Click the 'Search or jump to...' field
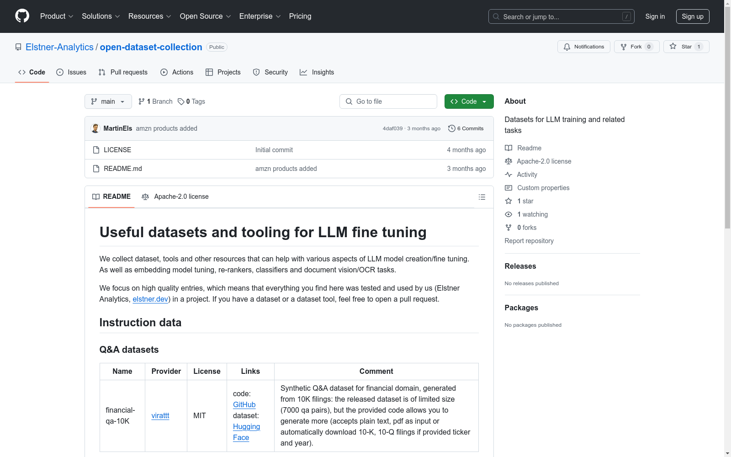 [561, 16]
